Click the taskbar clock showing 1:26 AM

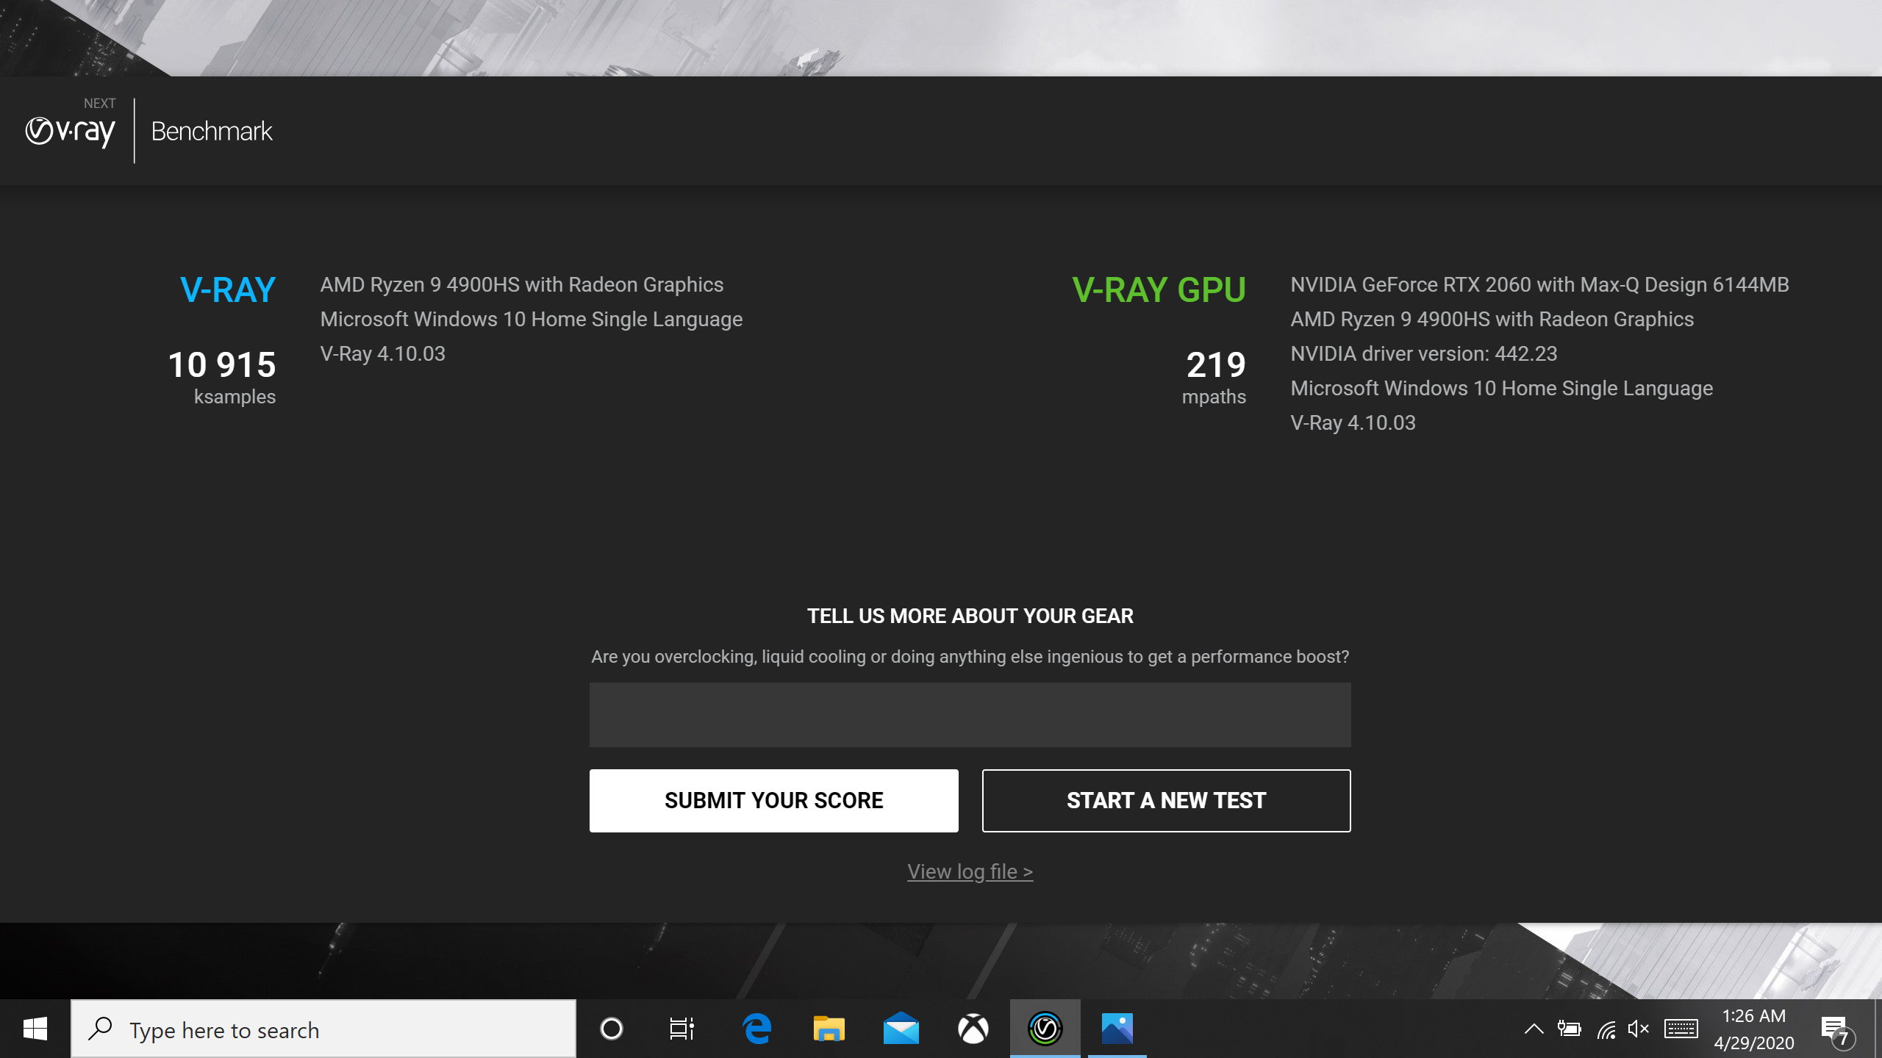point(1754,1016)
